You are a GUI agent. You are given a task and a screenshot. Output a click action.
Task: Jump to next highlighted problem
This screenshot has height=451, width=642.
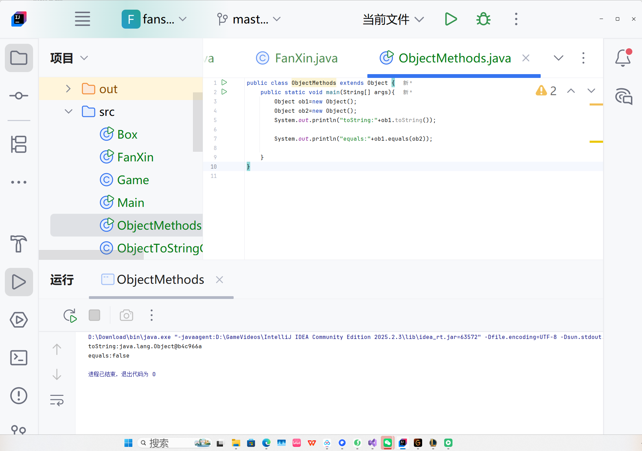point(591,91)
